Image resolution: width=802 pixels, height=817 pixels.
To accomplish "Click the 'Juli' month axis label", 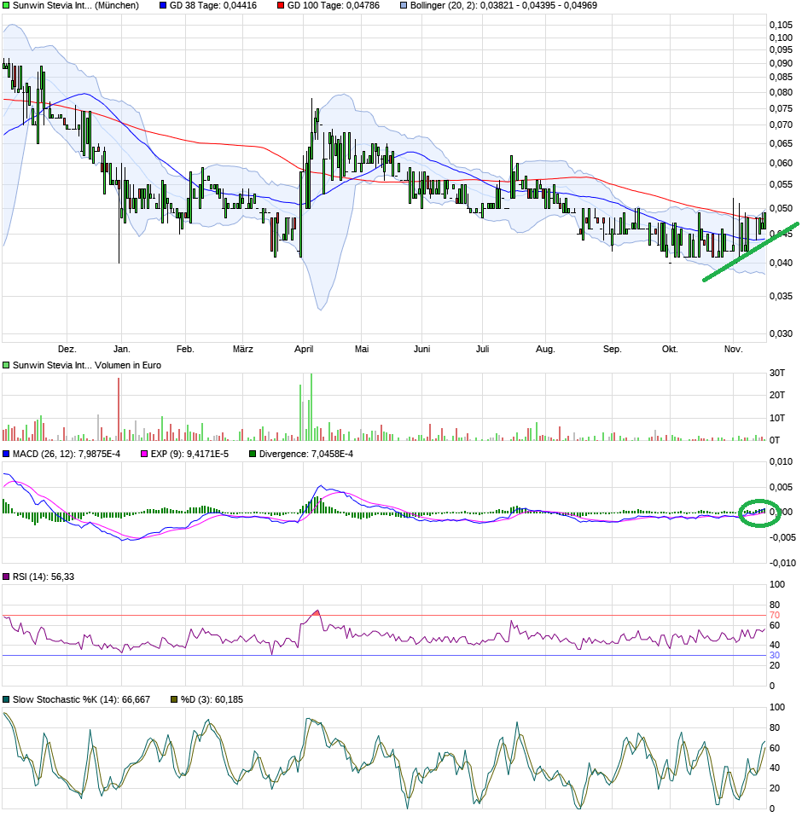I will pos(483,349).
